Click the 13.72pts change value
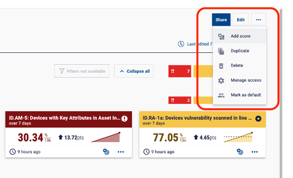 (74, 137)
